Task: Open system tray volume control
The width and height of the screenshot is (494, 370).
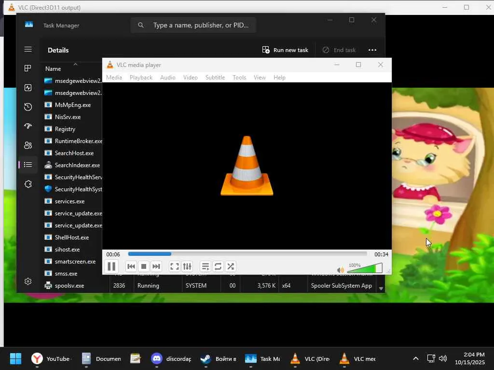Action: [x=443, y=358]
